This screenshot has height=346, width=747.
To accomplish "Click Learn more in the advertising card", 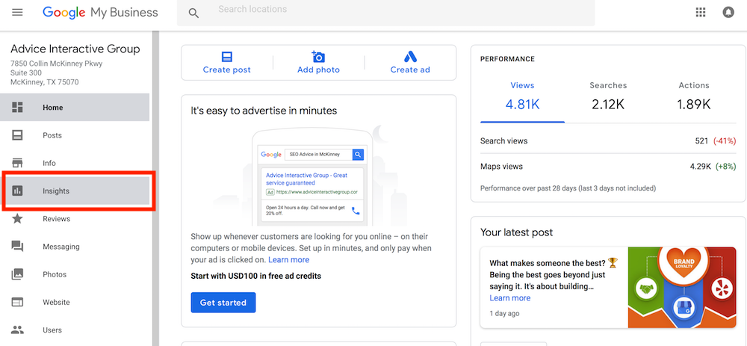I will pyautogui.click(x=288, y=260).
